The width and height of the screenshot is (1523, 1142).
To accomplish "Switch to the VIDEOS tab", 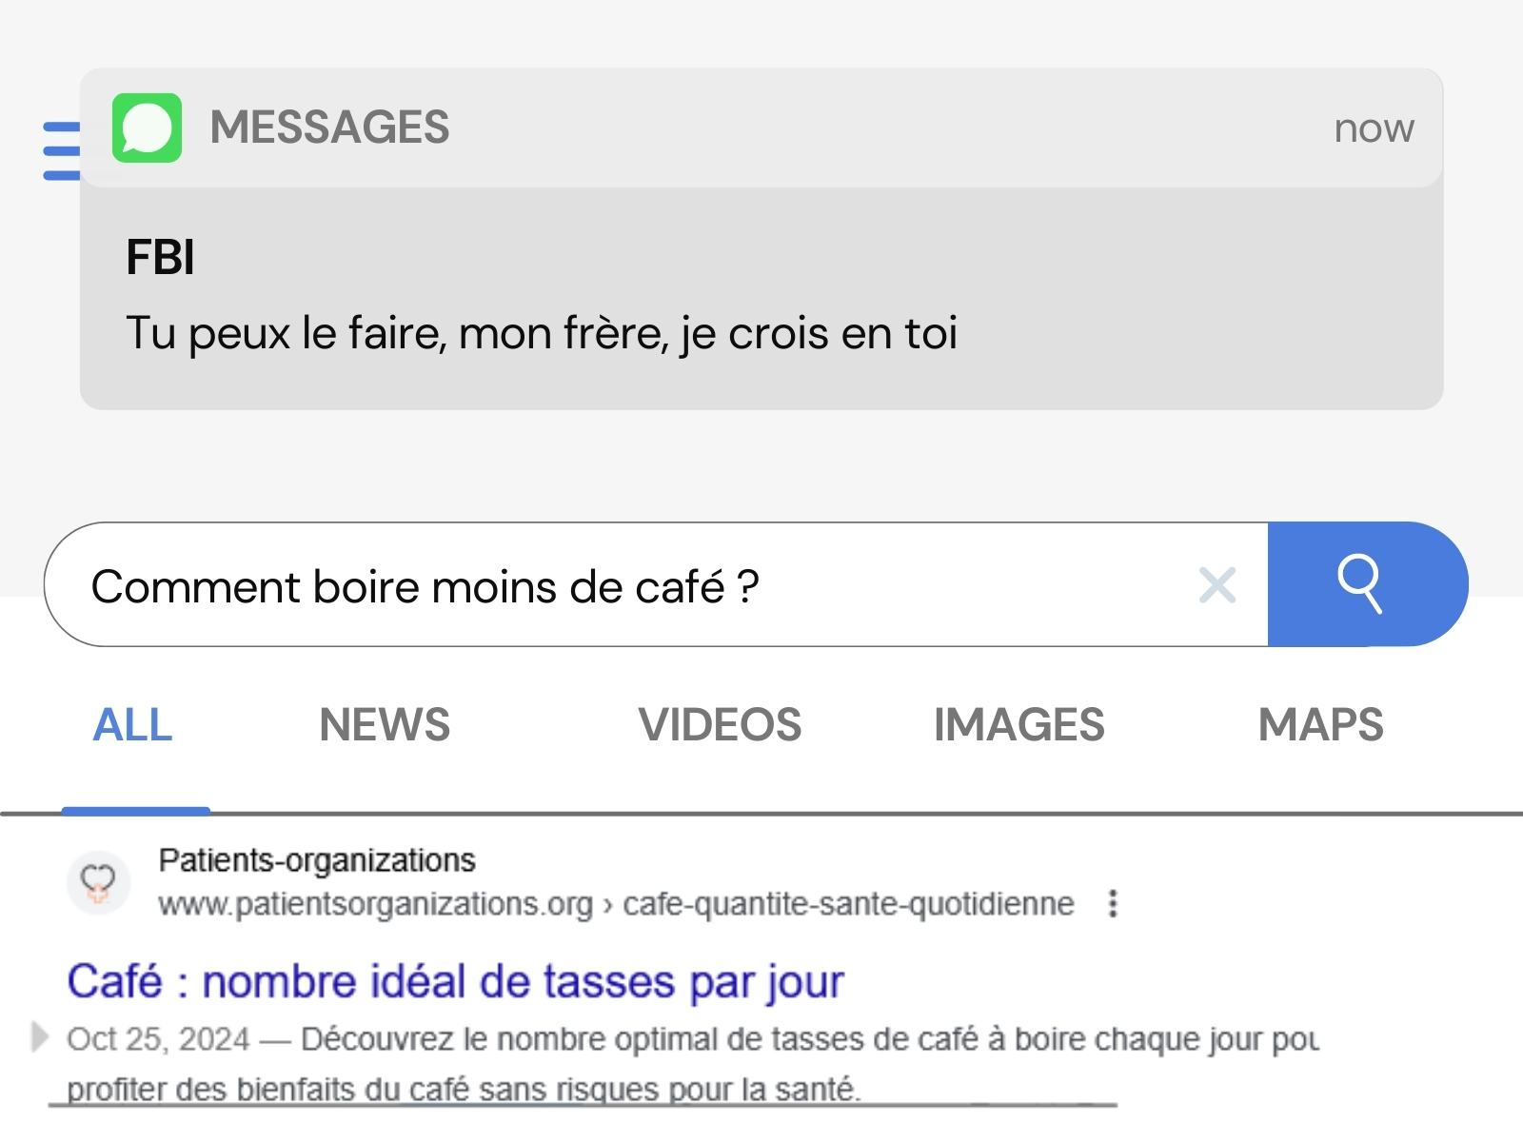I will (720, 725).
